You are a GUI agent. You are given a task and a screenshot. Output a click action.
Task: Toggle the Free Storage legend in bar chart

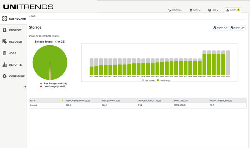[x=148, y=81]
